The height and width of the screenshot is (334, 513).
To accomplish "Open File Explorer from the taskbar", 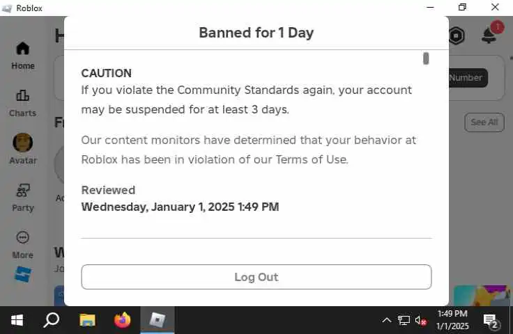I will click(87, 320).
